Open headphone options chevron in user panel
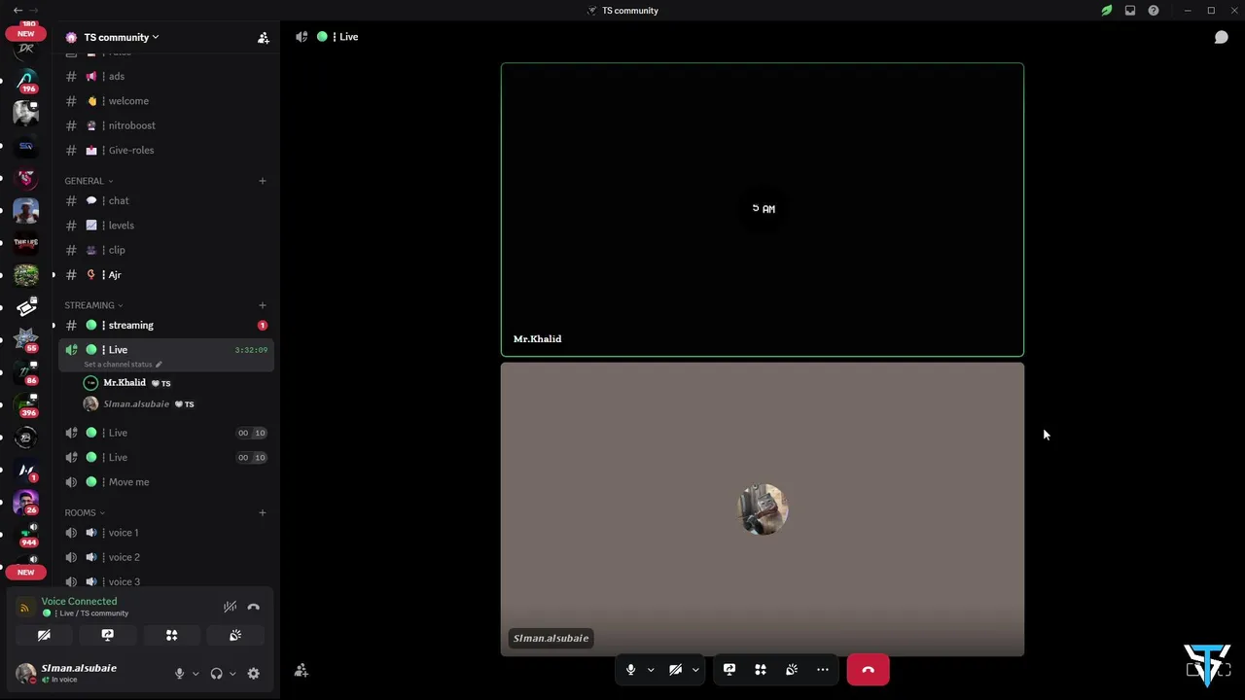Image resolution: width=1245 pixels, height=700 pixels. coord(232,674)
